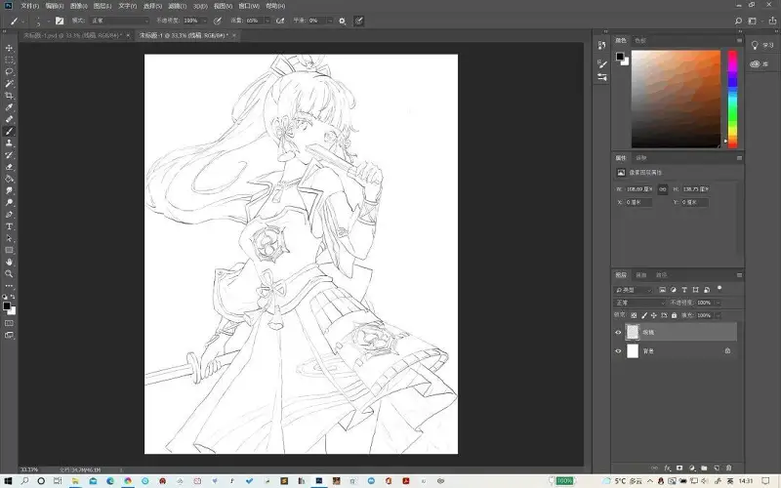Select the Dodge tool

9,203
